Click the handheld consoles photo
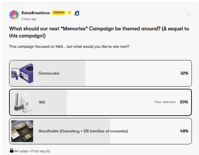This screenshot has height=155, width=199. [x=22, y=131]
